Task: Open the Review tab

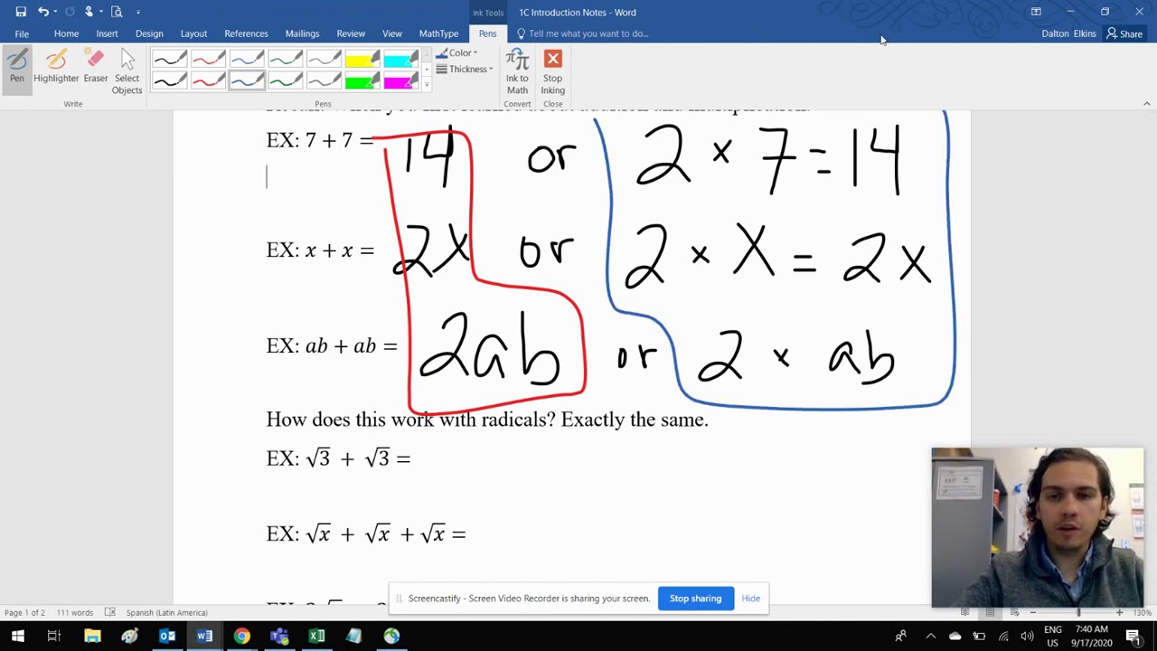Action: 351,33
